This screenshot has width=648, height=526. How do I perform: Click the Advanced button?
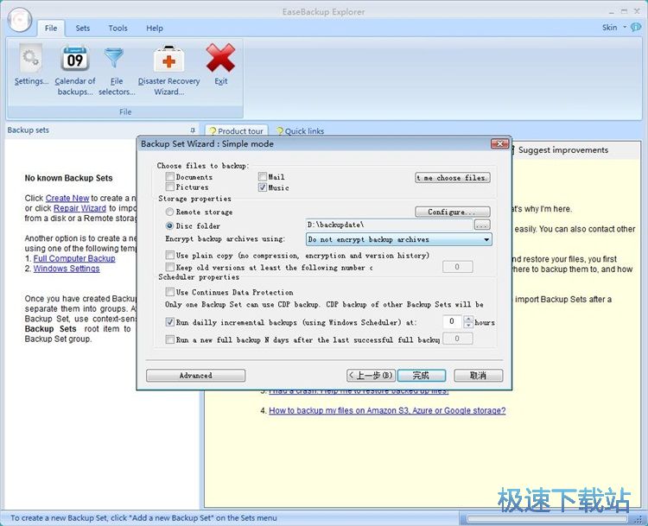(195, 375)
